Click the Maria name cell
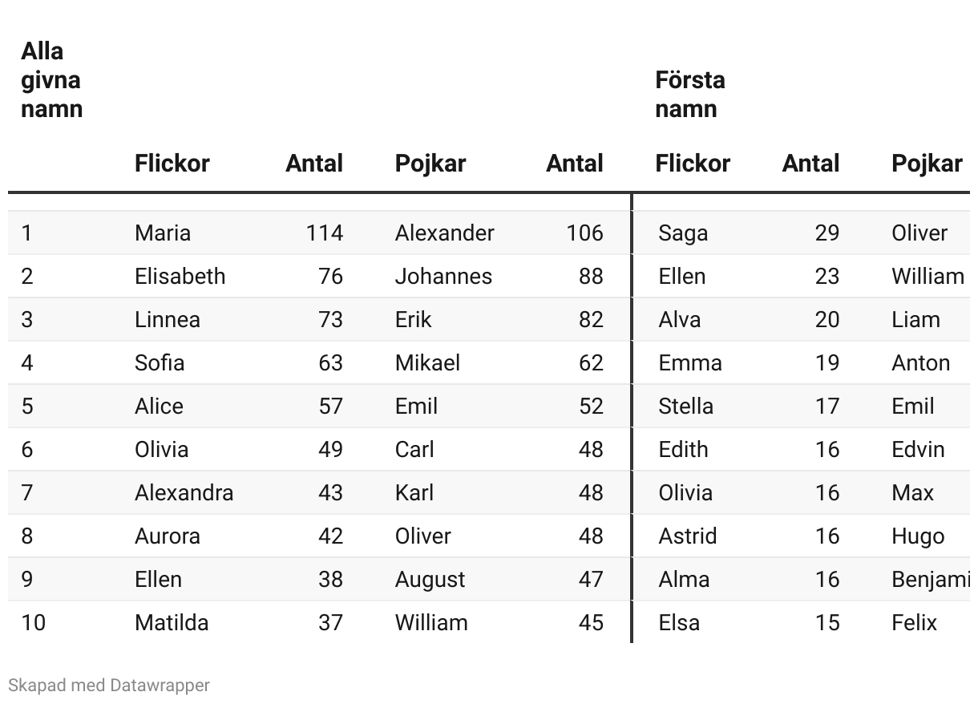This screenshot has width=978, height=704. 163,233
